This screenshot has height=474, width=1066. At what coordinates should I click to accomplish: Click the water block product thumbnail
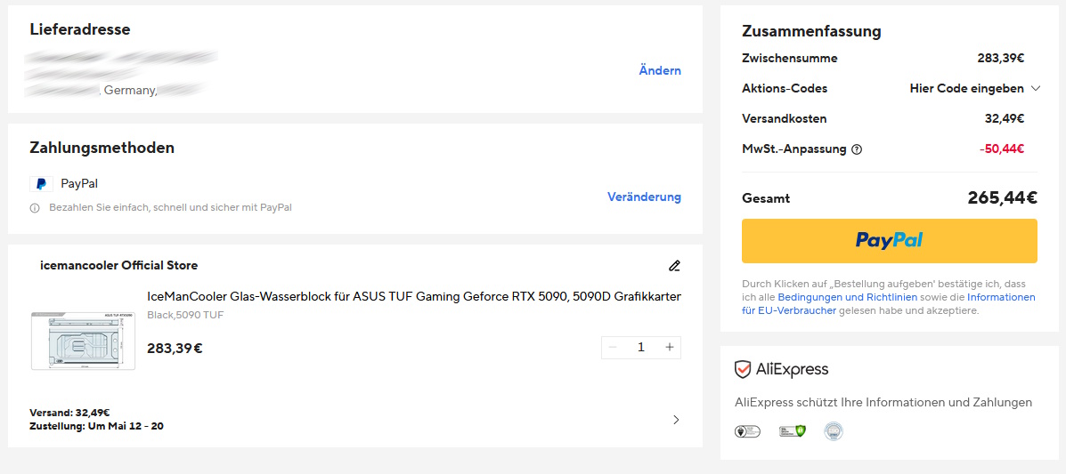pyautogui.click(x=83, y=341)
